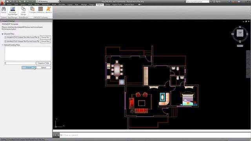The image size is (251, 141).
Task: Select the Choose Files radio button
Action: 3,34
